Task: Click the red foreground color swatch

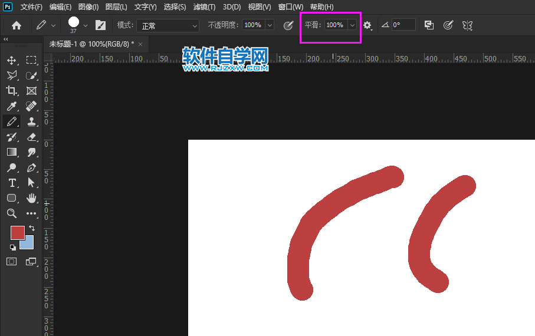Action: (x=17, y=232)
